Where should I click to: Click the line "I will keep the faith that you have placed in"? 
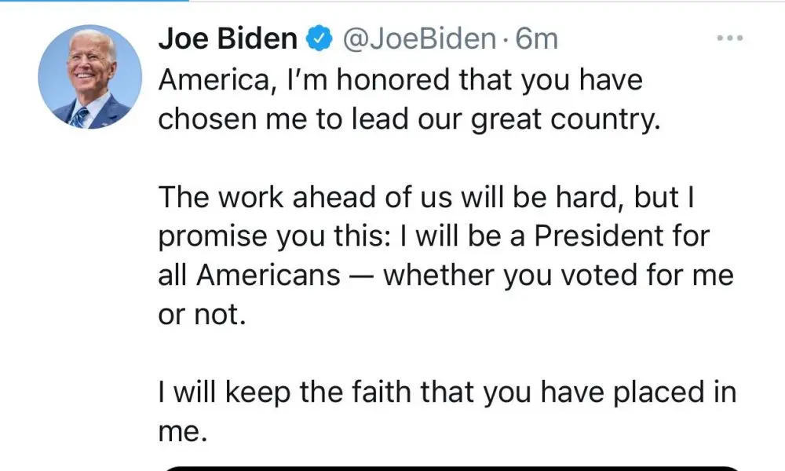click(x=447, y=392)
